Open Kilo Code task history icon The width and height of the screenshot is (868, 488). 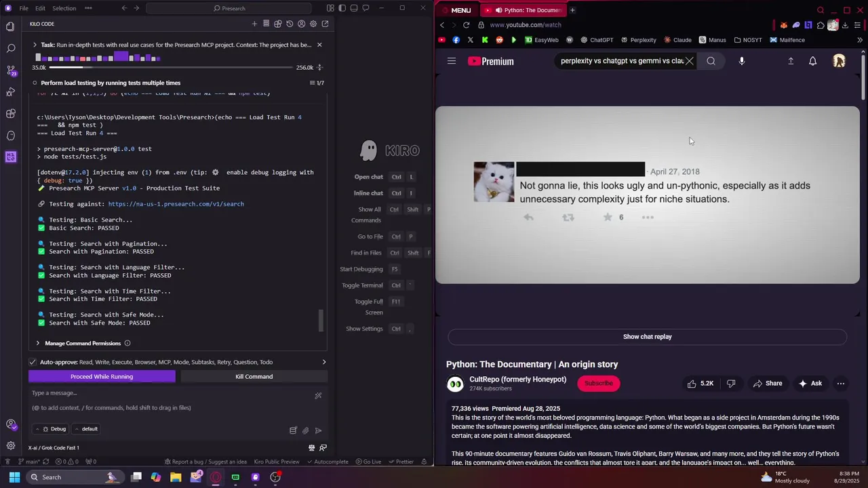pos(290,24)
